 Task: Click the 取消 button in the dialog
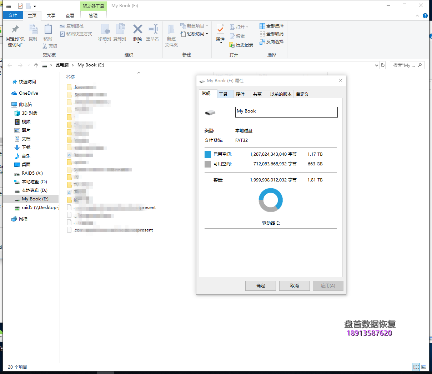click(294, 285)
